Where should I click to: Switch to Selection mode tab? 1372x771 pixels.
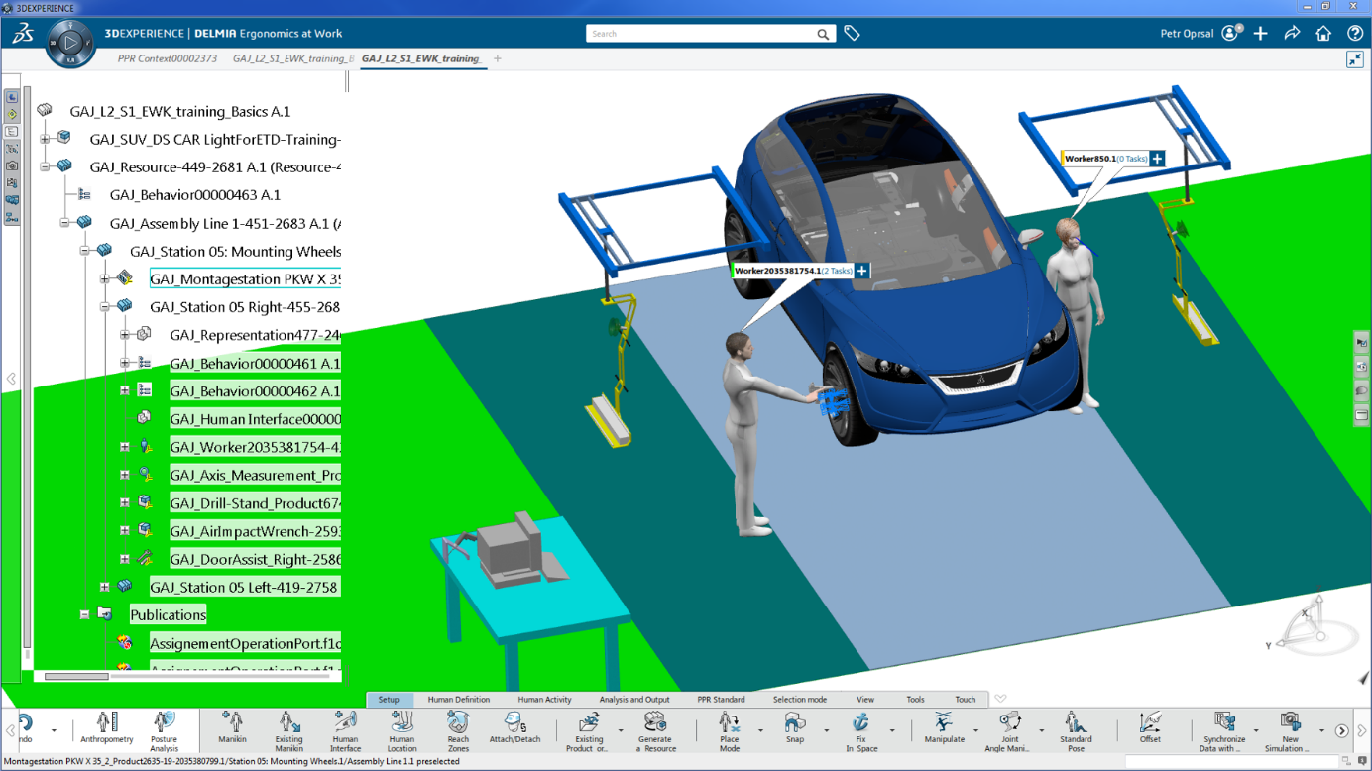point(800,700)
